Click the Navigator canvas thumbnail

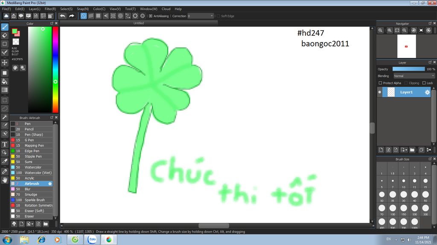click(407, 46)
